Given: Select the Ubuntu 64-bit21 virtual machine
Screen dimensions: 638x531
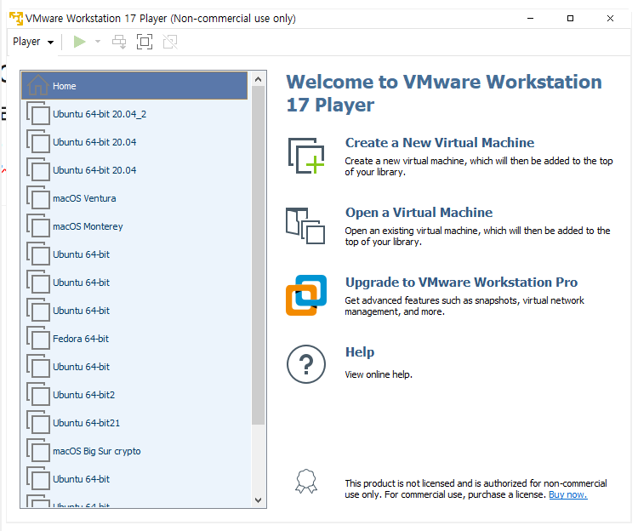Looking at the screenshot, I should point(134,423).
